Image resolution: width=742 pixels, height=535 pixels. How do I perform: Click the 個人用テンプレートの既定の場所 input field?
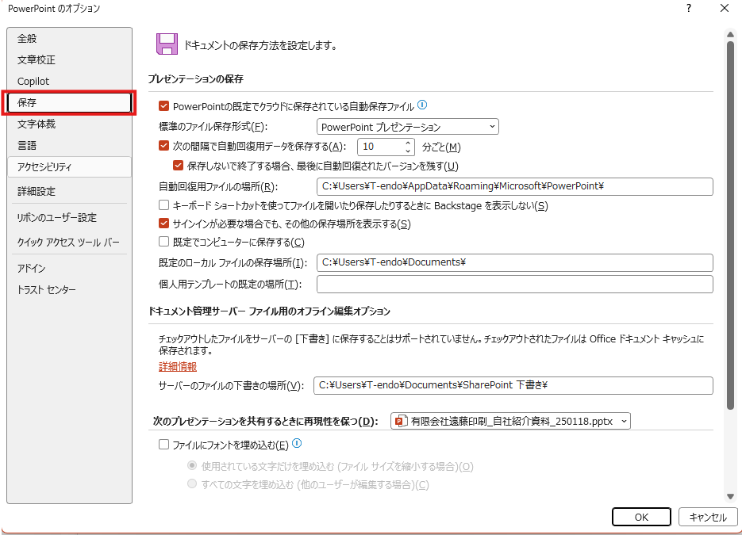514,285
